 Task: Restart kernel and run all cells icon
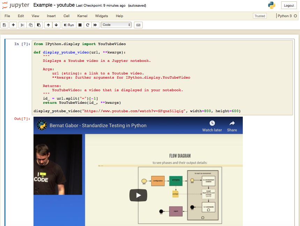(95, 25)
